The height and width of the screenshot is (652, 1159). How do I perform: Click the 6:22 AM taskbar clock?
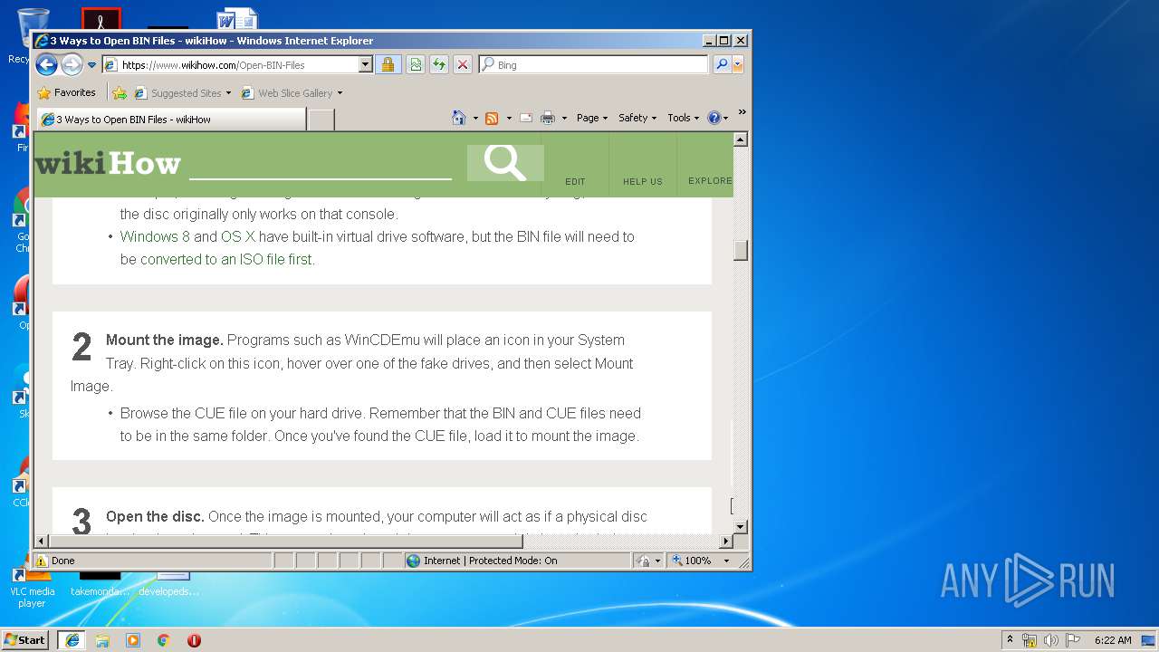tap(1113, 640)
